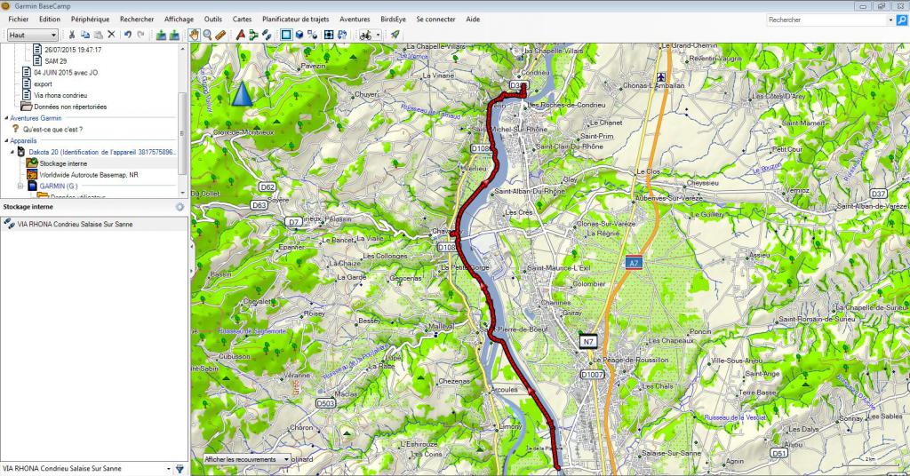Click the blue sync arrows toolbar icon
910x476 pixels.
(x=342, y=35)
